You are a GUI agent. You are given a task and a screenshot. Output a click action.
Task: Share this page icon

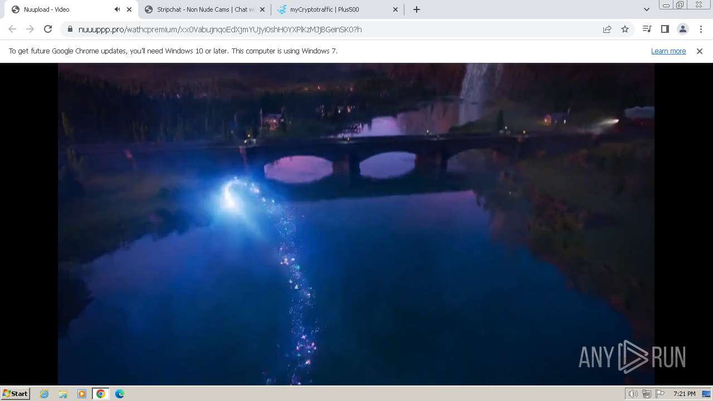[607, 29]
